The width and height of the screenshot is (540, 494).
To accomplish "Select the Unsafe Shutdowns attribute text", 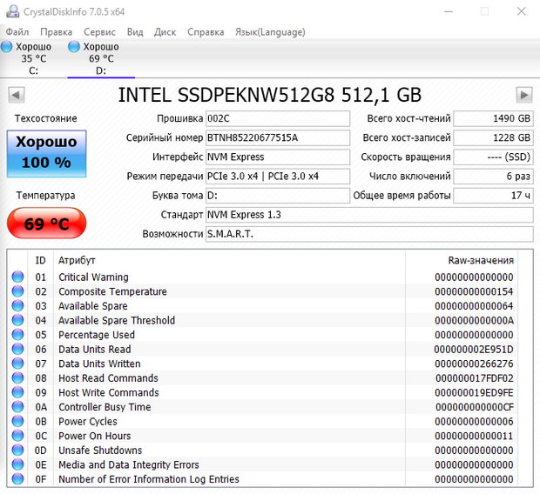I will 100,451.
